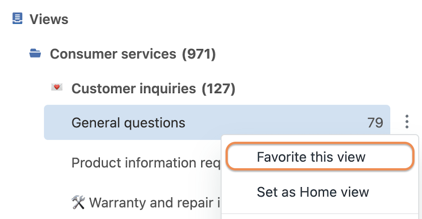Open the Product information requests view
The height and width of the screenshot is (219, 422).
[146, 163]
